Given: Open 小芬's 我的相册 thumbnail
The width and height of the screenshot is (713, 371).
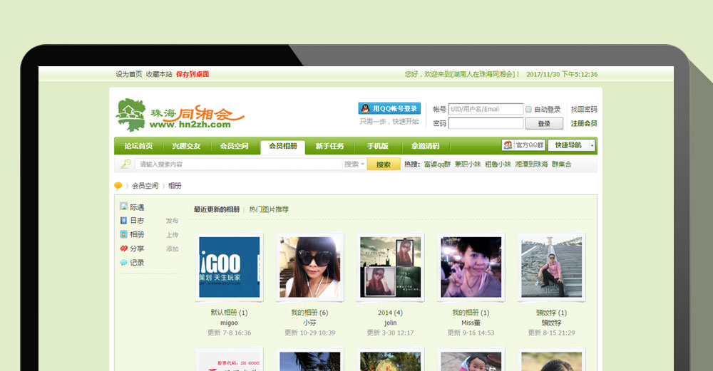Looking at the screenshot, I should click(309, 267).
